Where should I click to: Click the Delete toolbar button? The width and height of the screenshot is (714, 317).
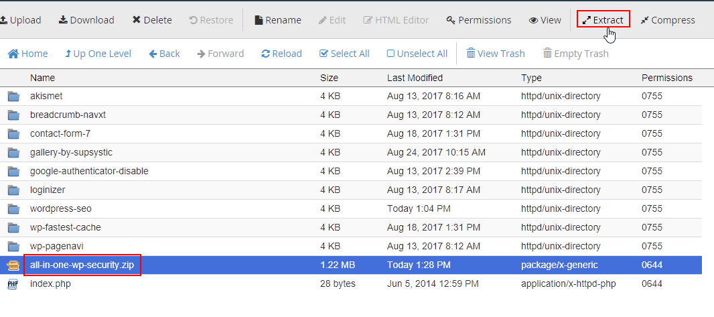point(152,20)
